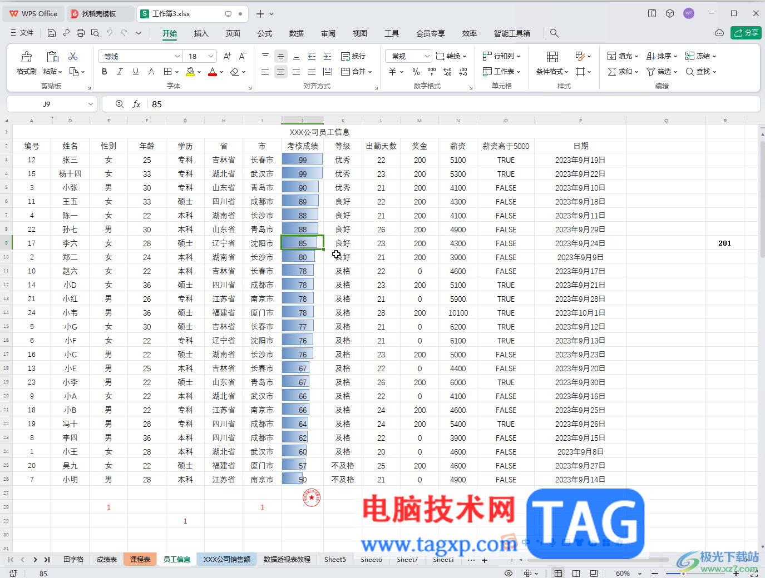Toggle center horizontal alignment

[x=281, y=72]
